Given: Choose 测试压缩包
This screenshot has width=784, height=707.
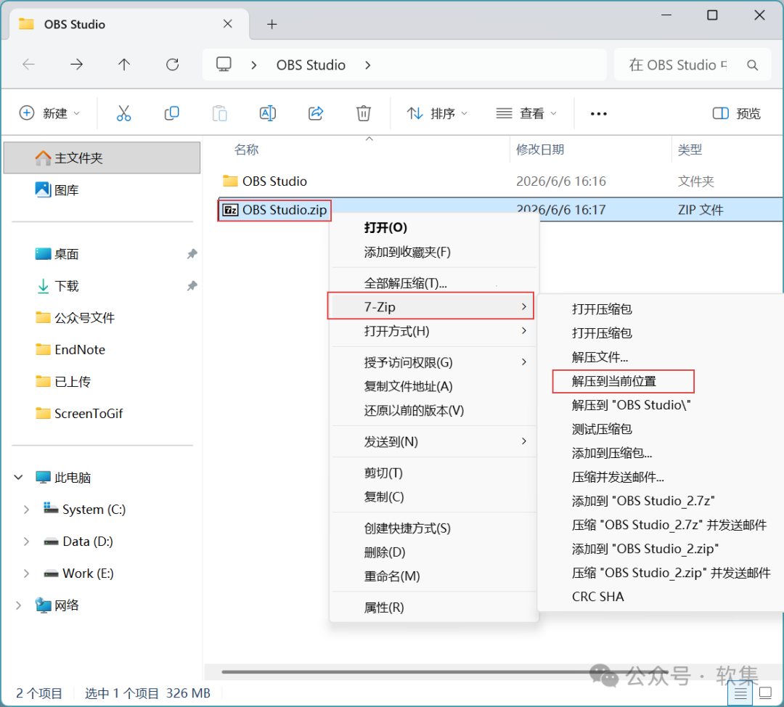Looking at the screenshot, I should (x=602, y=429).
